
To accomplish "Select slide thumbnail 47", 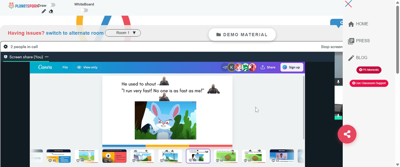I will [x=114, y=156].
